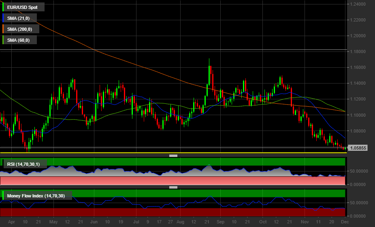Click the Aug label on the date axis

click(x=181, y=222)
